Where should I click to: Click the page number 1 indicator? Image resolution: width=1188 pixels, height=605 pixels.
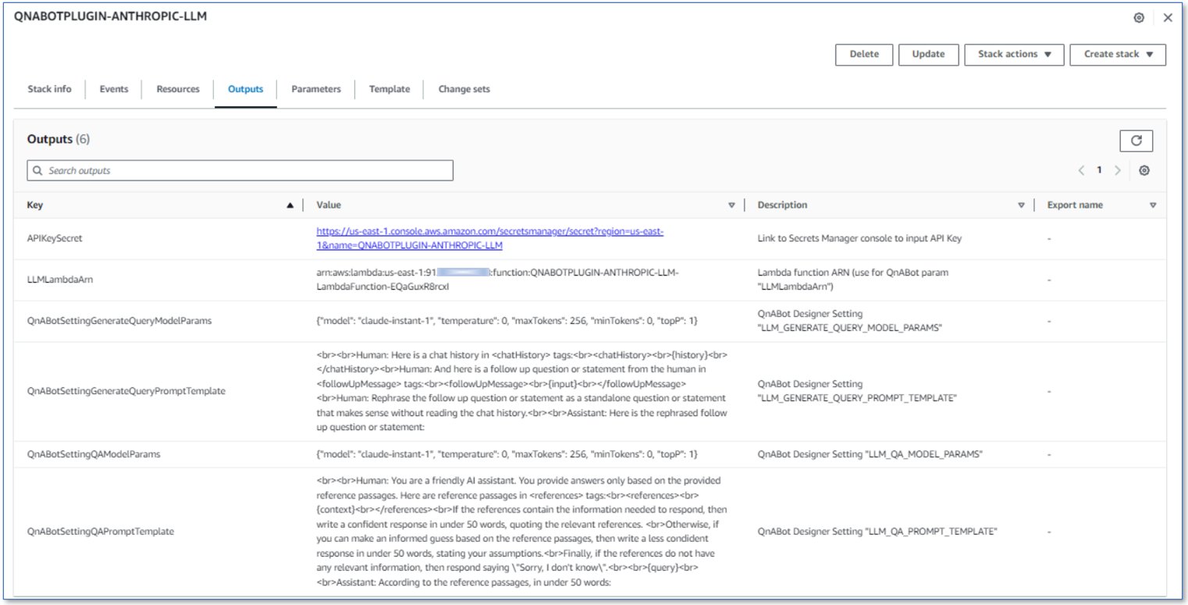click(1100, 170)
